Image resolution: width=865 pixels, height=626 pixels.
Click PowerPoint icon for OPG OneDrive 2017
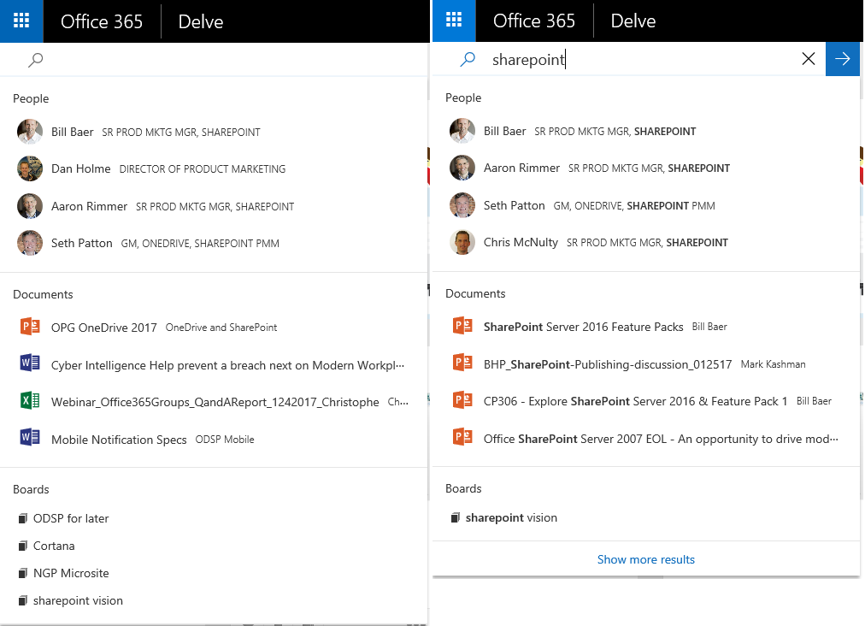coord(30,327)
